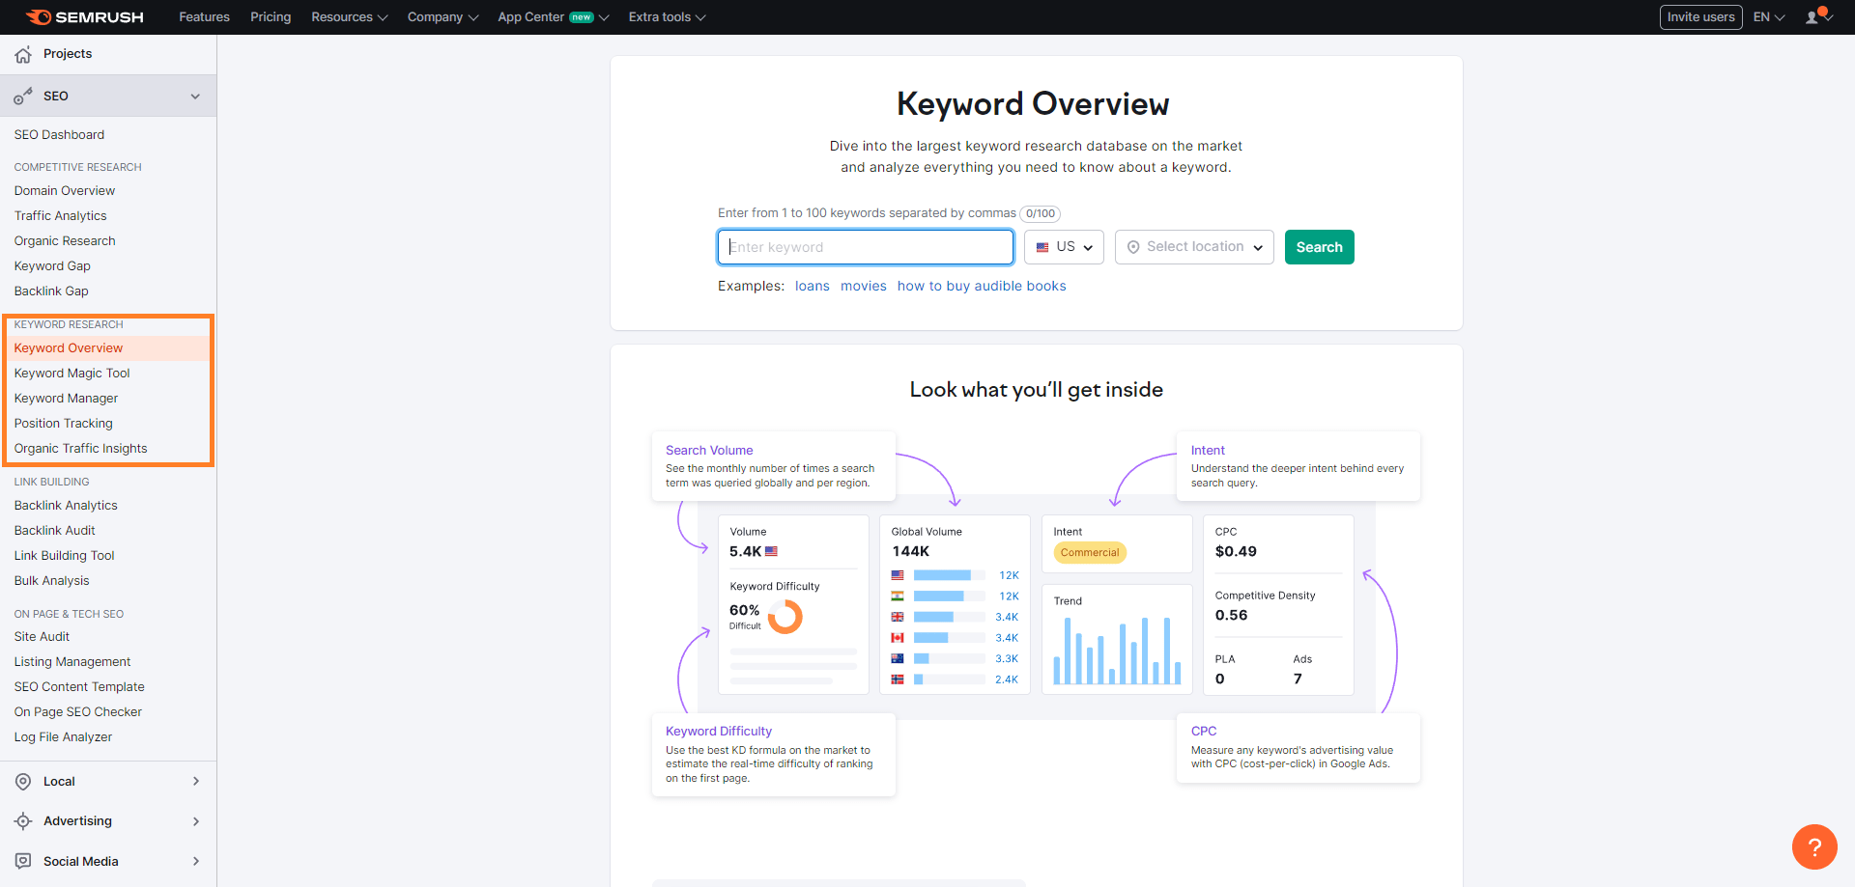Open Projects using the home icon

pos(23,54)
